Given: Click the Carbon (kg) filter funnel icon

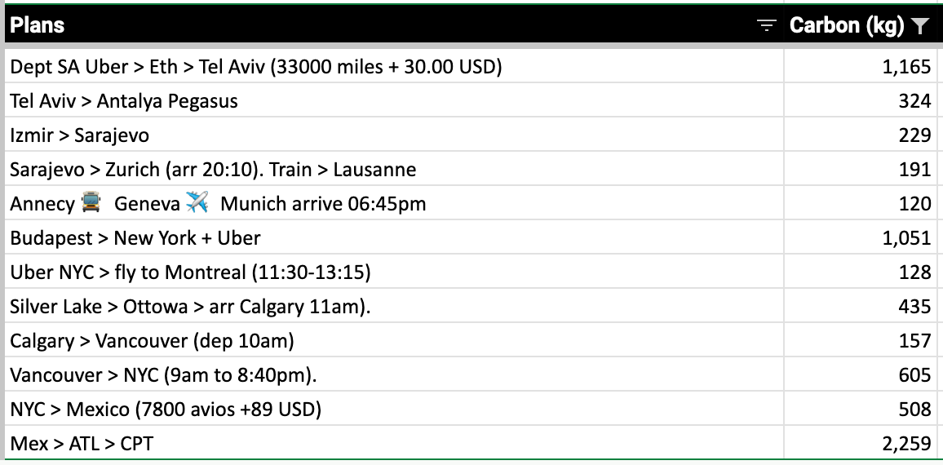Looking at the screenshot, I should 920,26.
